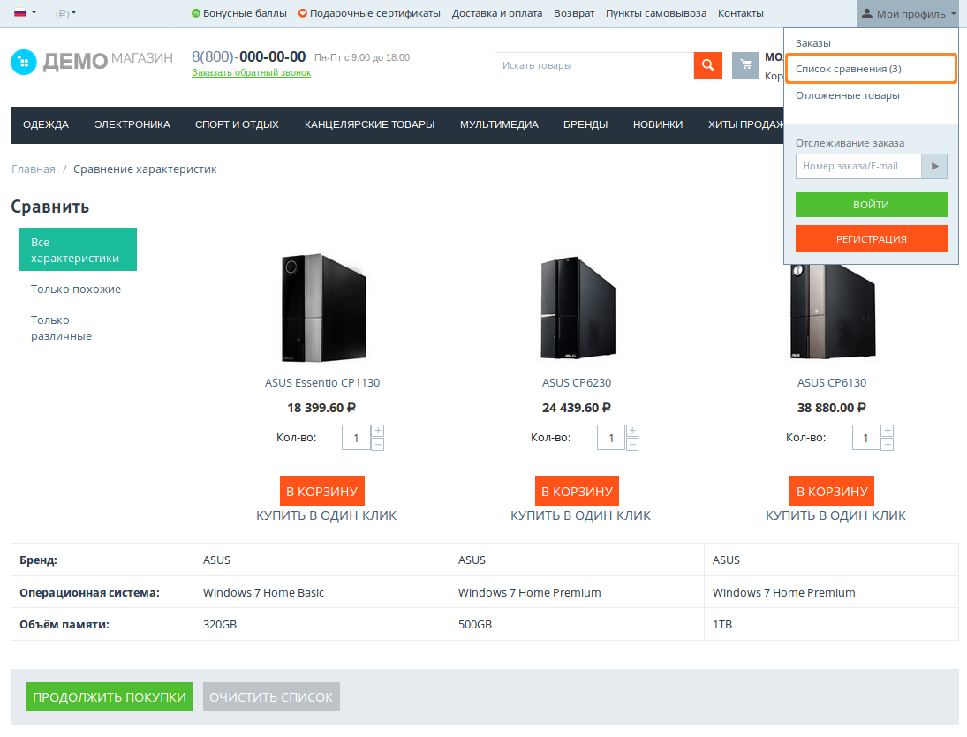Open the shopping cart icon
The height and width of the screenshot is (737, 967).
click(x=745, y=65)
